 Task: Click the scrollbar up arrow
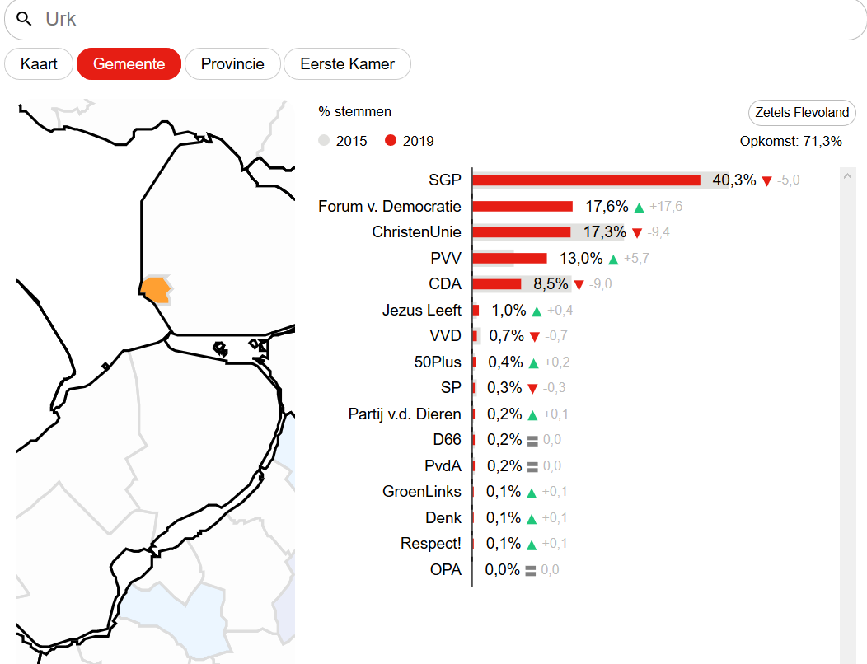[847, 176]
